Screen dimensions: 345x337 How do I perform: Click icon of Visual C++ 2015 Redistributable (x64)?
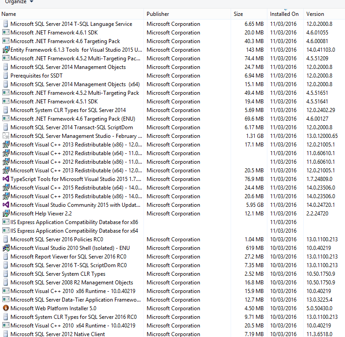[x=6, y=187]
